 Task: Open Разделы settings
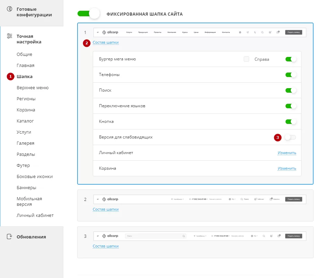coord(26,154)
